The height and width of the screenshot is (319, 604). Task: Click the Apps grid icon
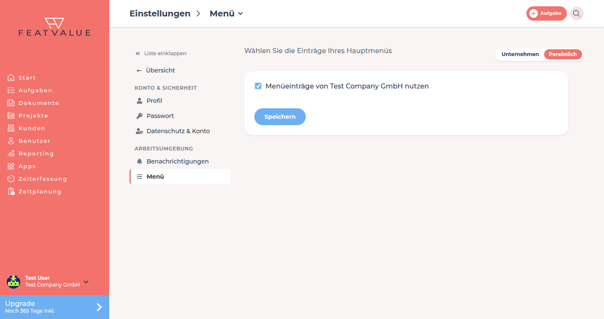[x=11, y=166]
